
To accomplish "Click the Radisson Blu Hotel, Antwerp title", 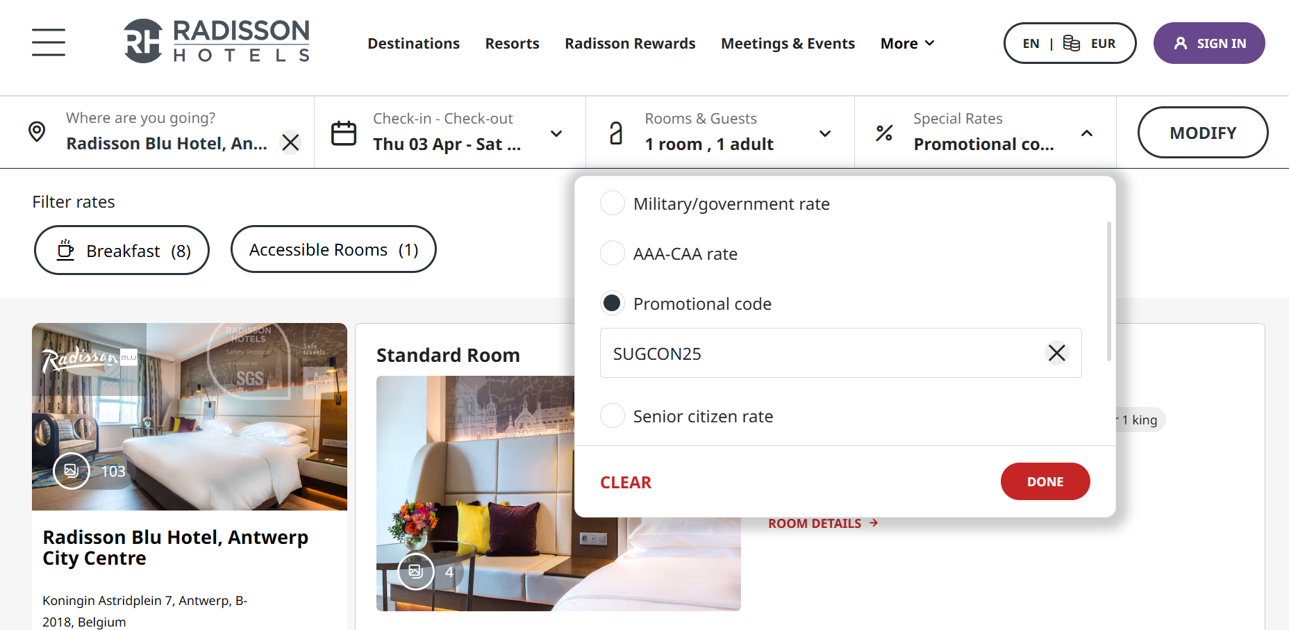I will [175, 547].
